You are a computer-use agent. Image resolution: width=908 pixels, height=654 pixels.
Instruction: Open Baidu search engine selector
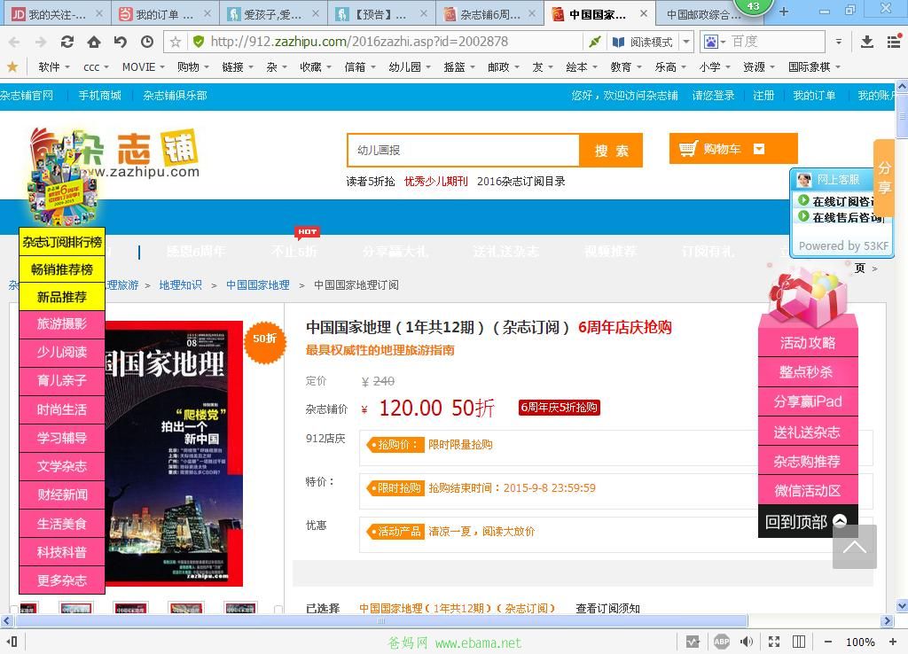[716, 42]
